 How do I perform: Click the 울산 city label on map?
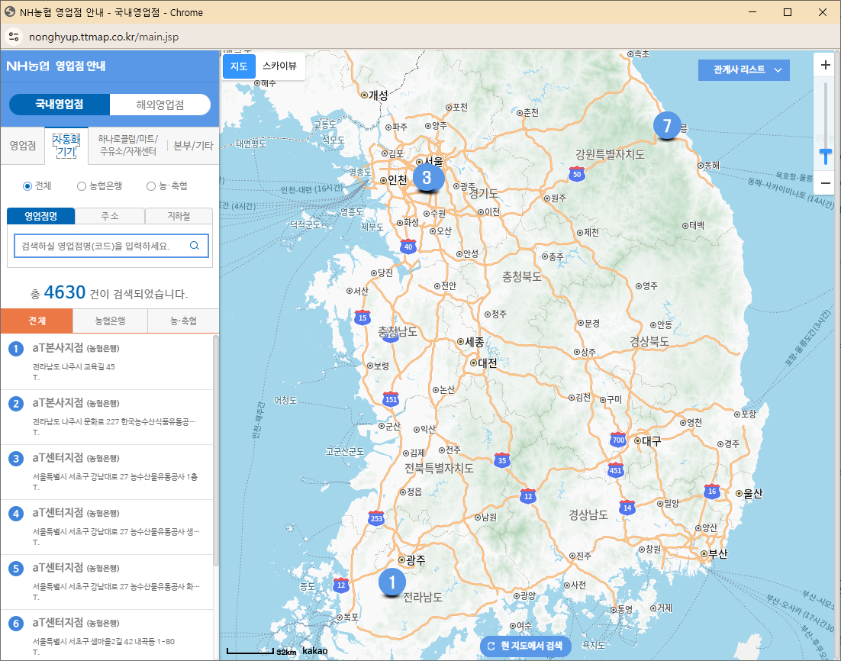[752, 494]
